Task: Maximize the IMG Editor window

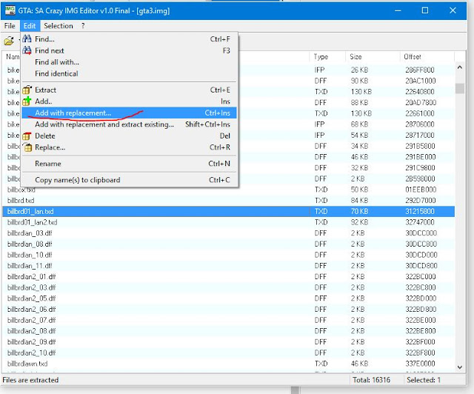Action: [424, 10]
